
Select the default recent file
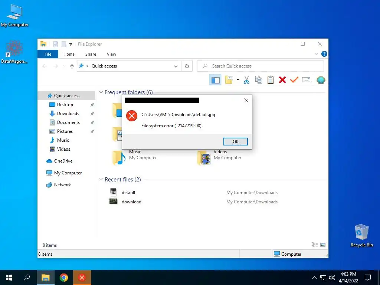pyautogui.click(x=128, y=193)
